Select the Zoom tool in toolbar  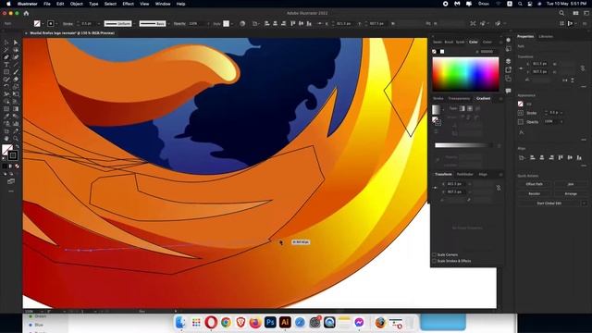tap(16, 139)
